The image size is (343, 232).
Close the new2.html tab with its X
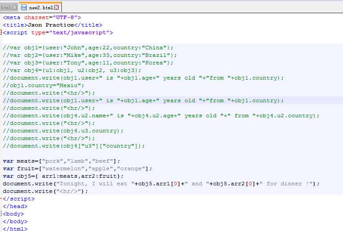pos(57,8)
